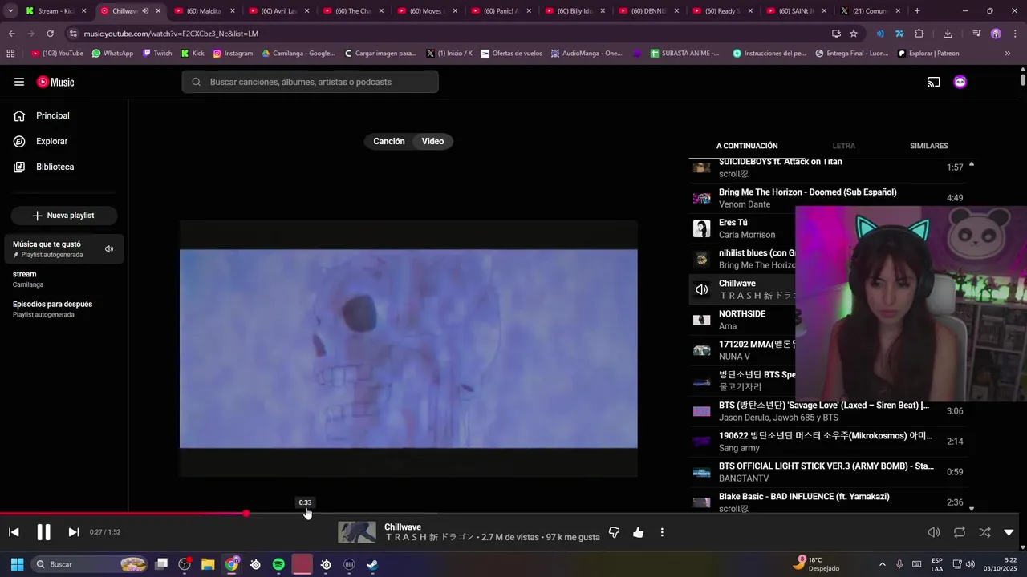
Task: Open the browser downloads icon
Action: coord(948,34)
